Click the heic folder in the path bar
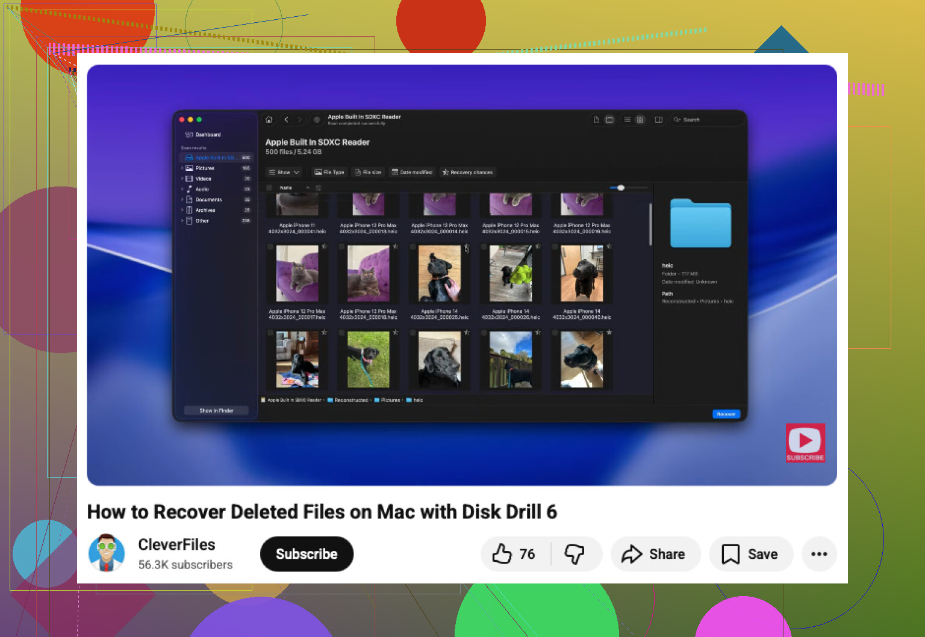This screenshot has width=925, height=637. point(414,400)
